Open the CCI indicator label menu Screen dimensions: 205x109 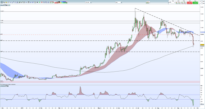pyautogui.click(x=2, y=86)
